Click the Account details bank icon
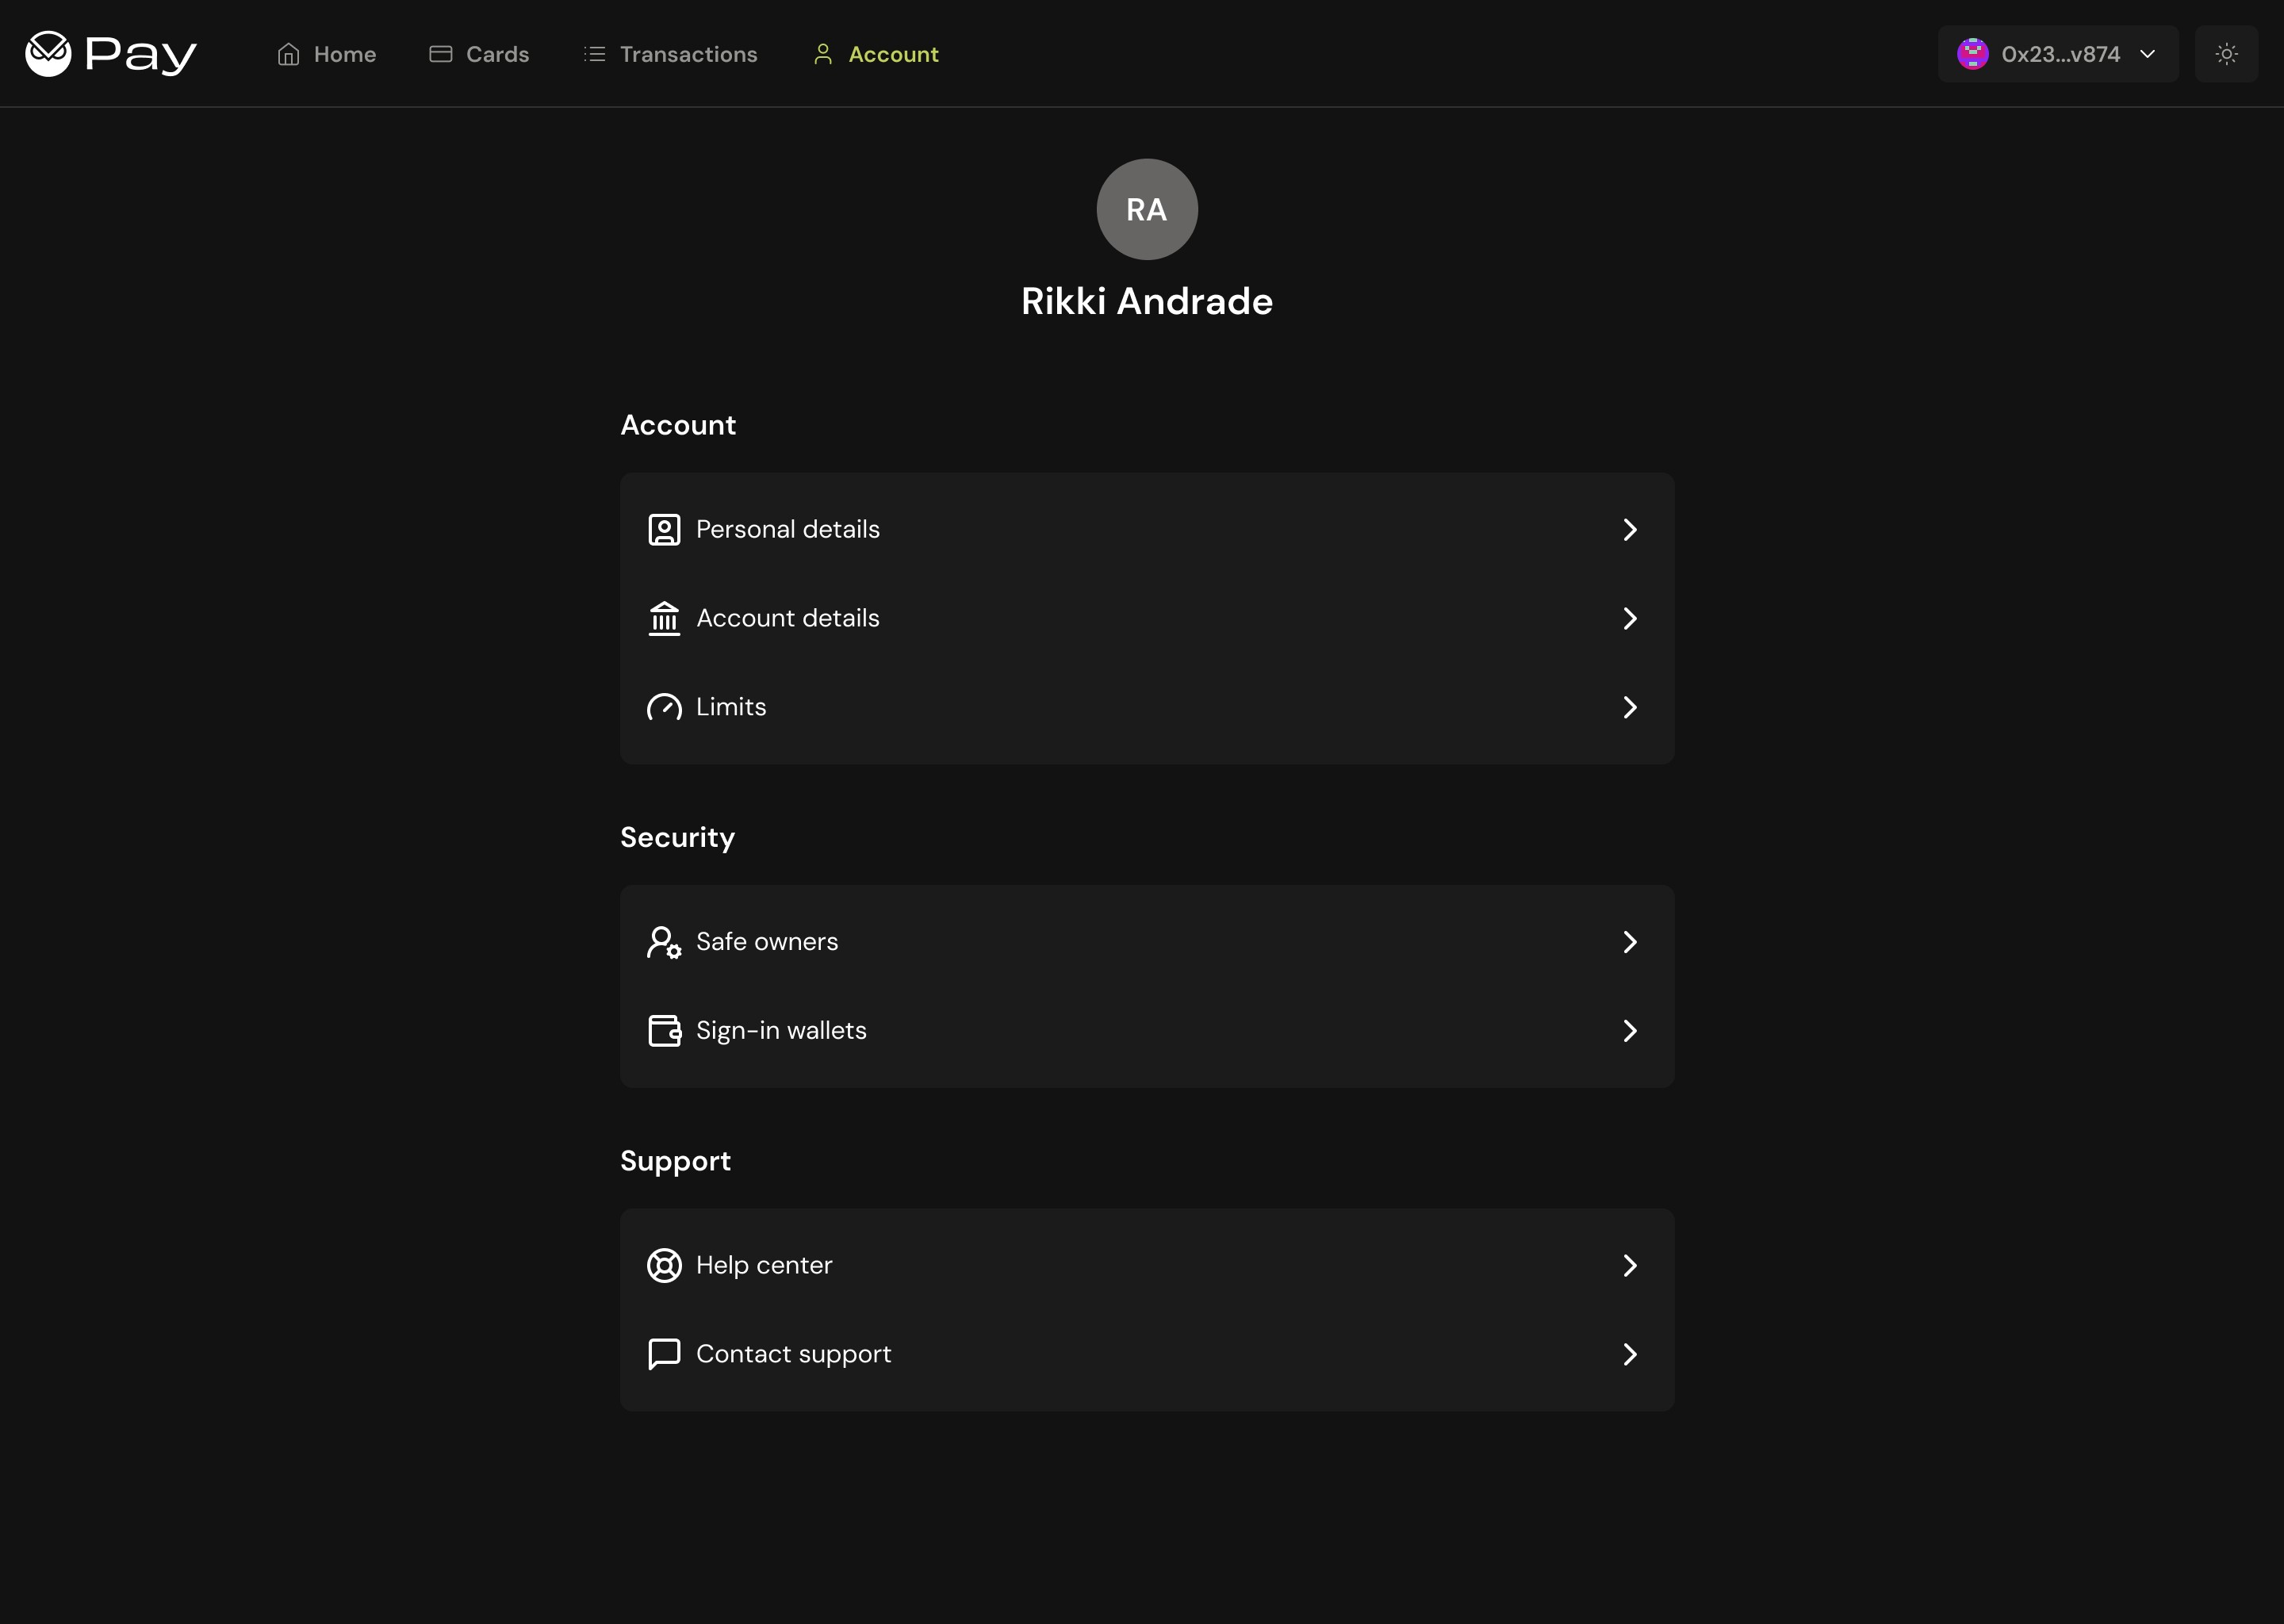 coord(664,618)
